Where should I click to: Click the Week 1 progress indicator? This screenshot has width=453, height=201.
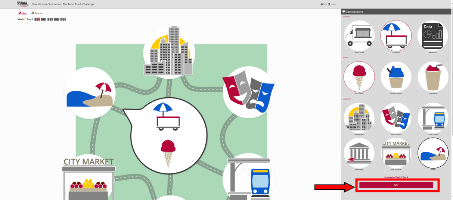(x=37, y=19)
